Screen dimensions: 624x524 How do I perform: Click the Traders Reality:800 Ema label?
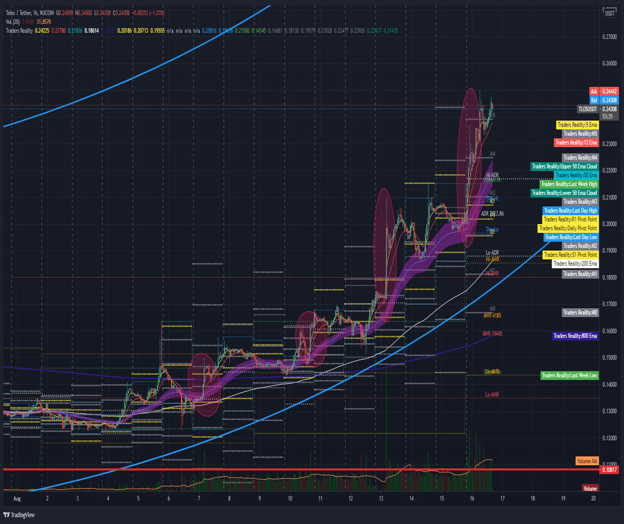click(x=575, y=336)
